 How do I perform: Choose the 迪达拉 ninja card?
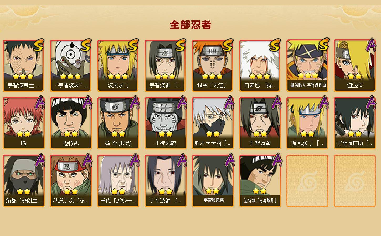(354, 66)
